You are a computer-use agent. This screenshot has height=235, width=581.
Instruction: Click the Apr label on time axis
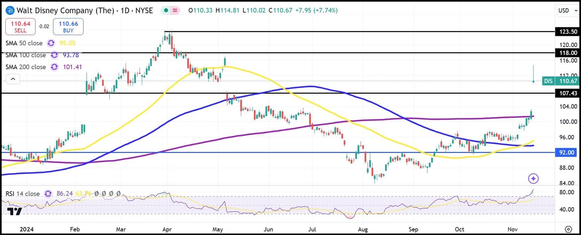click(x=167, y=229)
